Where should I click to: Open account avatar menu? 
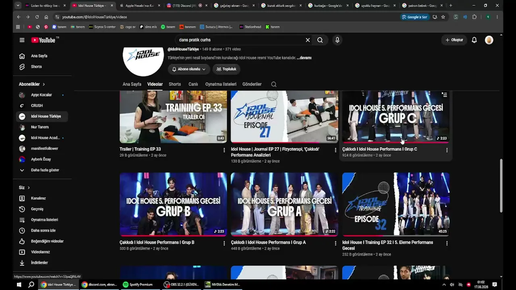[x=489, y=40]
